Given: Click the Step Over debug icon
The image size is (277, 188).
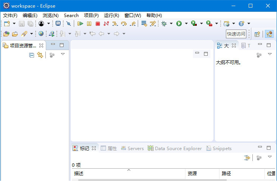Looking at the screenshot, I should pos(124,23).
